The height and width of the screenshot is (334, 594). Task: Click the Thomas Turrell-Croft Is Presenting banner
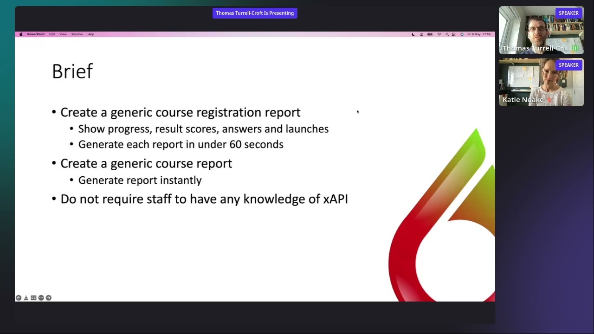click(x=255, y=13)
